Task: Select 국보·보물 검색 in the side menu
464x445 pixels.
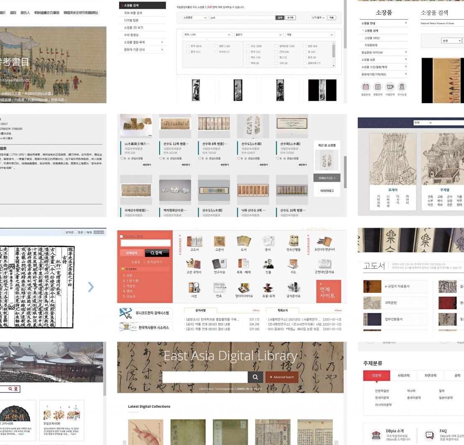Action: point(133,13)
